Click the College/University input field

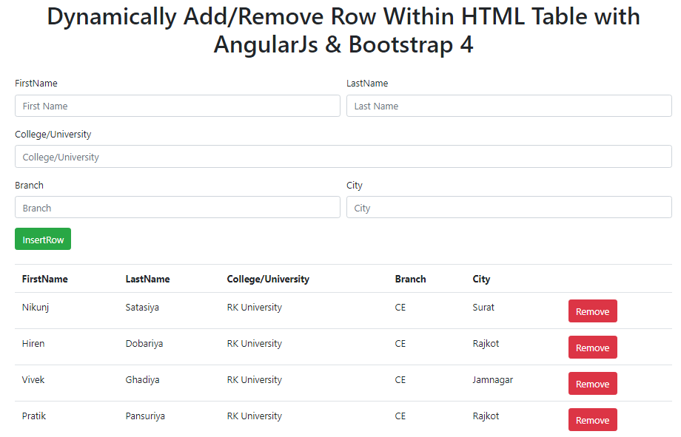click(x=343, y=157)
